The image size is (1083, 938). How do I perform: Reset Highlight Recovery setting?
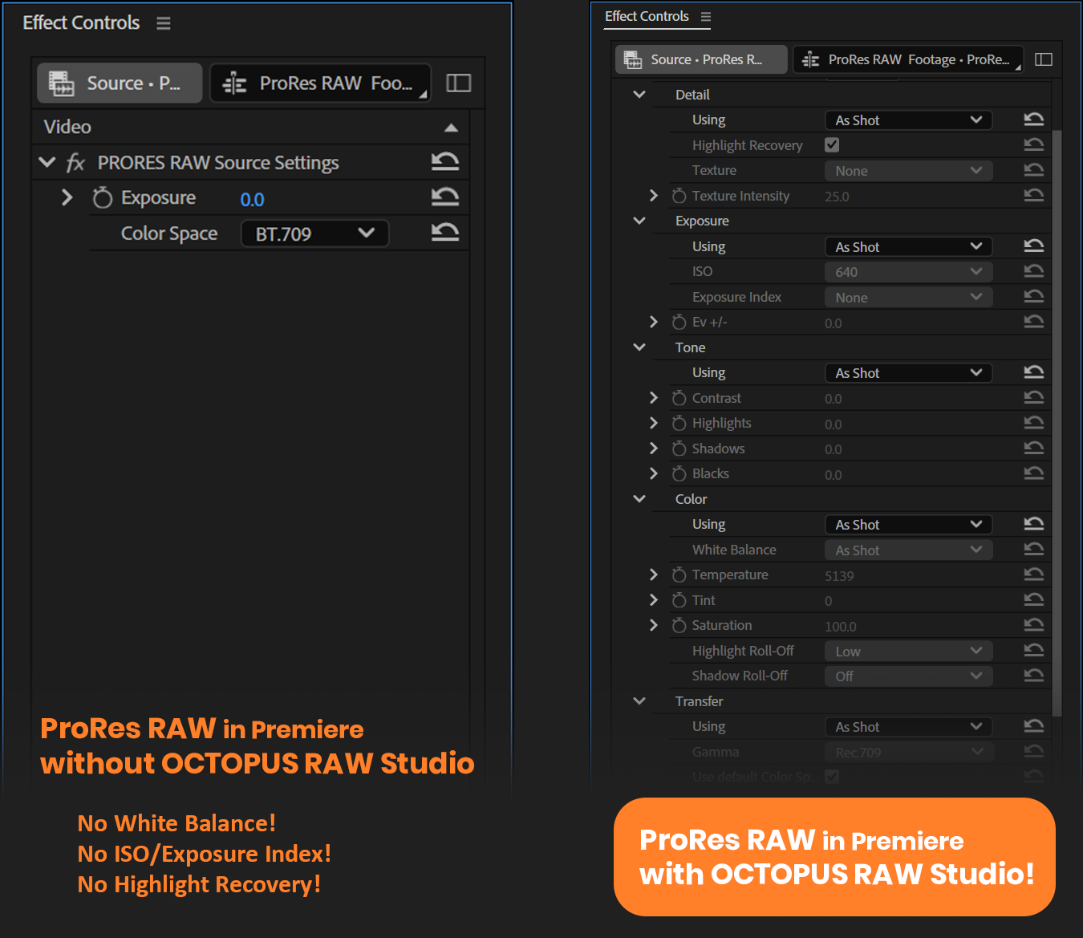[x=1034, y=144]
